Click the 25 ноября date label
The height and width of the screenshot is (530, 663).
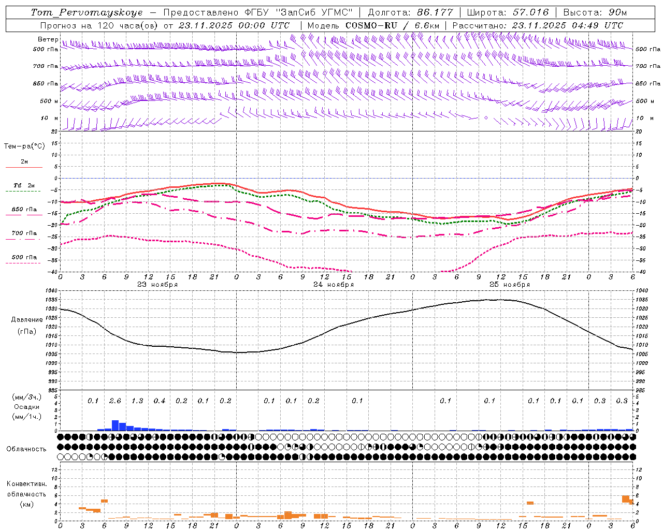(x=510, y=285)
